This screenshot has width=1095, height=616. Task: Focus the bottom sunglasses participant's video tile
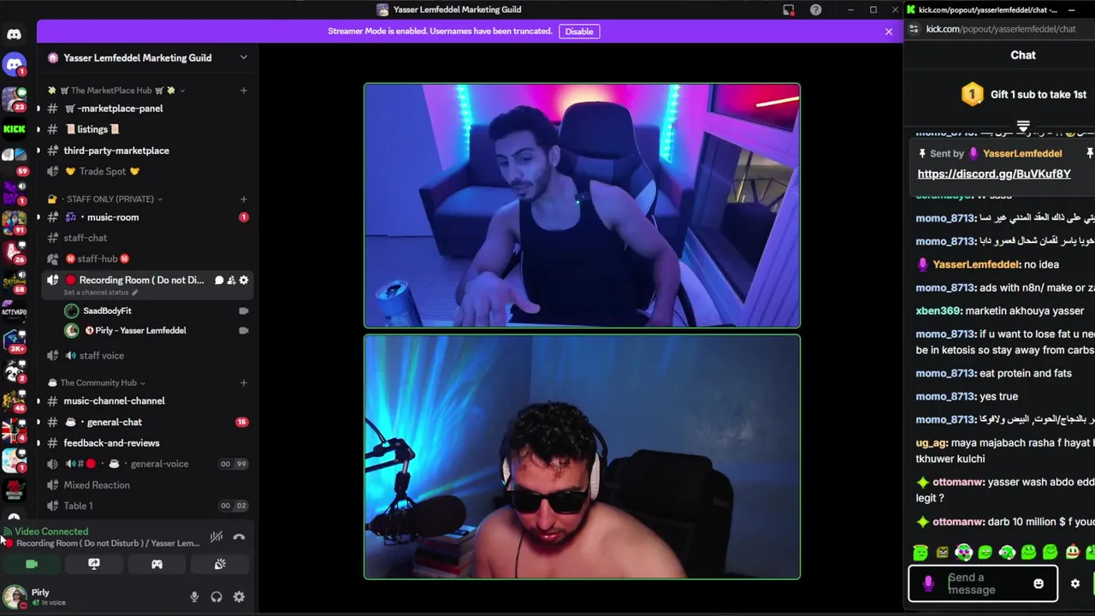click(582, 457)
